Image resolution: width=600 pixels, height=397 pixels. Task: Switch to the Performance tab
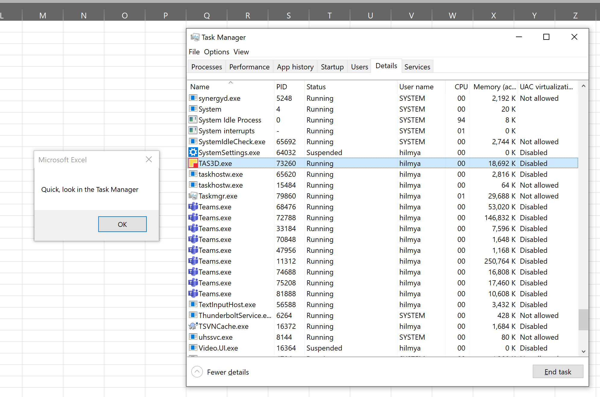click(249, 67)
